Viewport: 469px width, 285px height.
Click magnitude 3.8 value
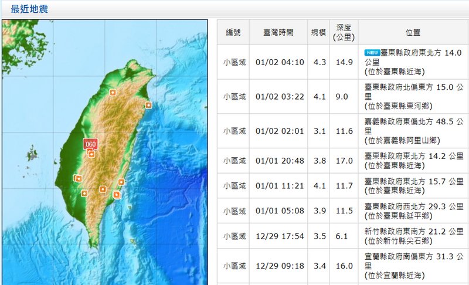(320, 161)
